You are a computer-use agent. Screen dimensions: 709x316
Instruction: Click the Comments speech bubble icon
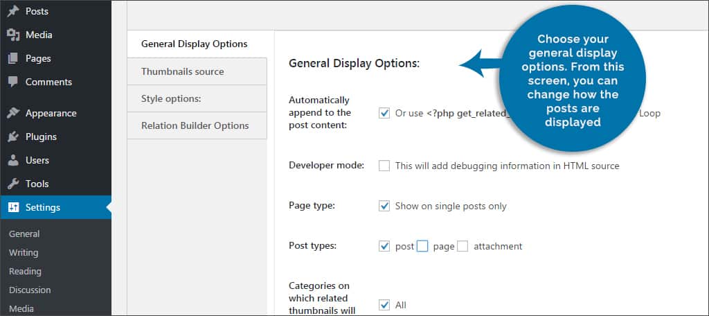pos(13,82)
